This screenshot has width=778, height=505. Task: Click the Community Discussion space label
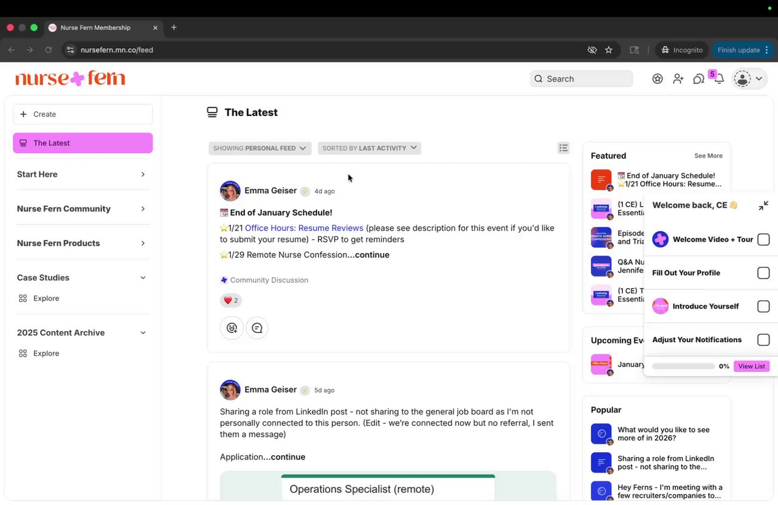[x=269, y=280]
